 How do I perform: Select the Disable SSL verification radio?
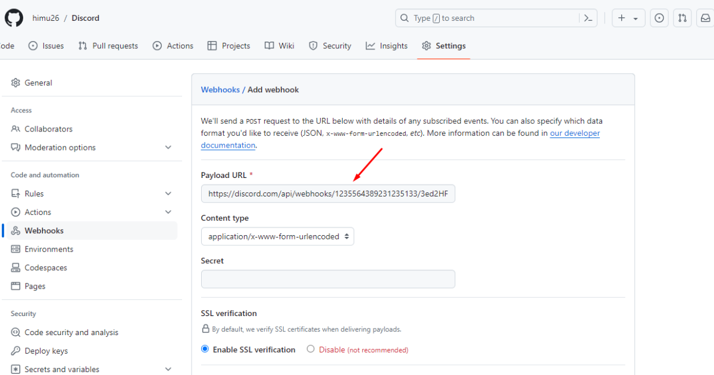(x=311, y=349)
